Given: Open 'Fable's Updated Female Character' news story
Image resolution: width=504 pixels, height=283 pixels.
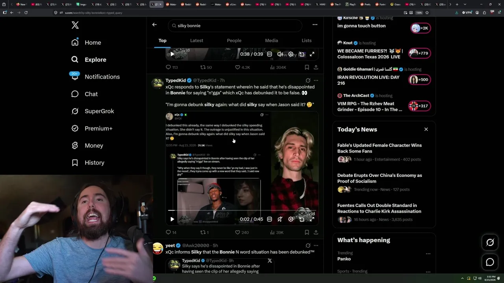Looking at the screenshot, I should [384, 153].
